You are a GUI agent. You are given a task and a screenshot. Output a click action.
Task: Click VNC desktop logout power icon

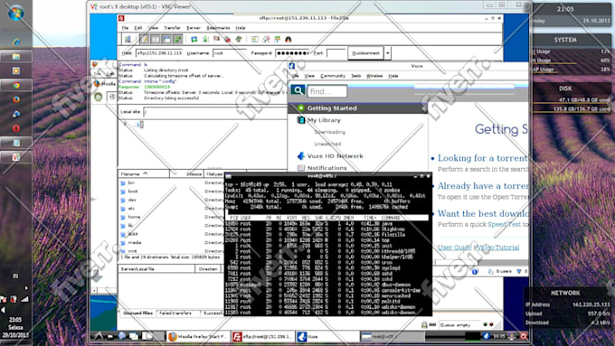(x=524, y=336)
